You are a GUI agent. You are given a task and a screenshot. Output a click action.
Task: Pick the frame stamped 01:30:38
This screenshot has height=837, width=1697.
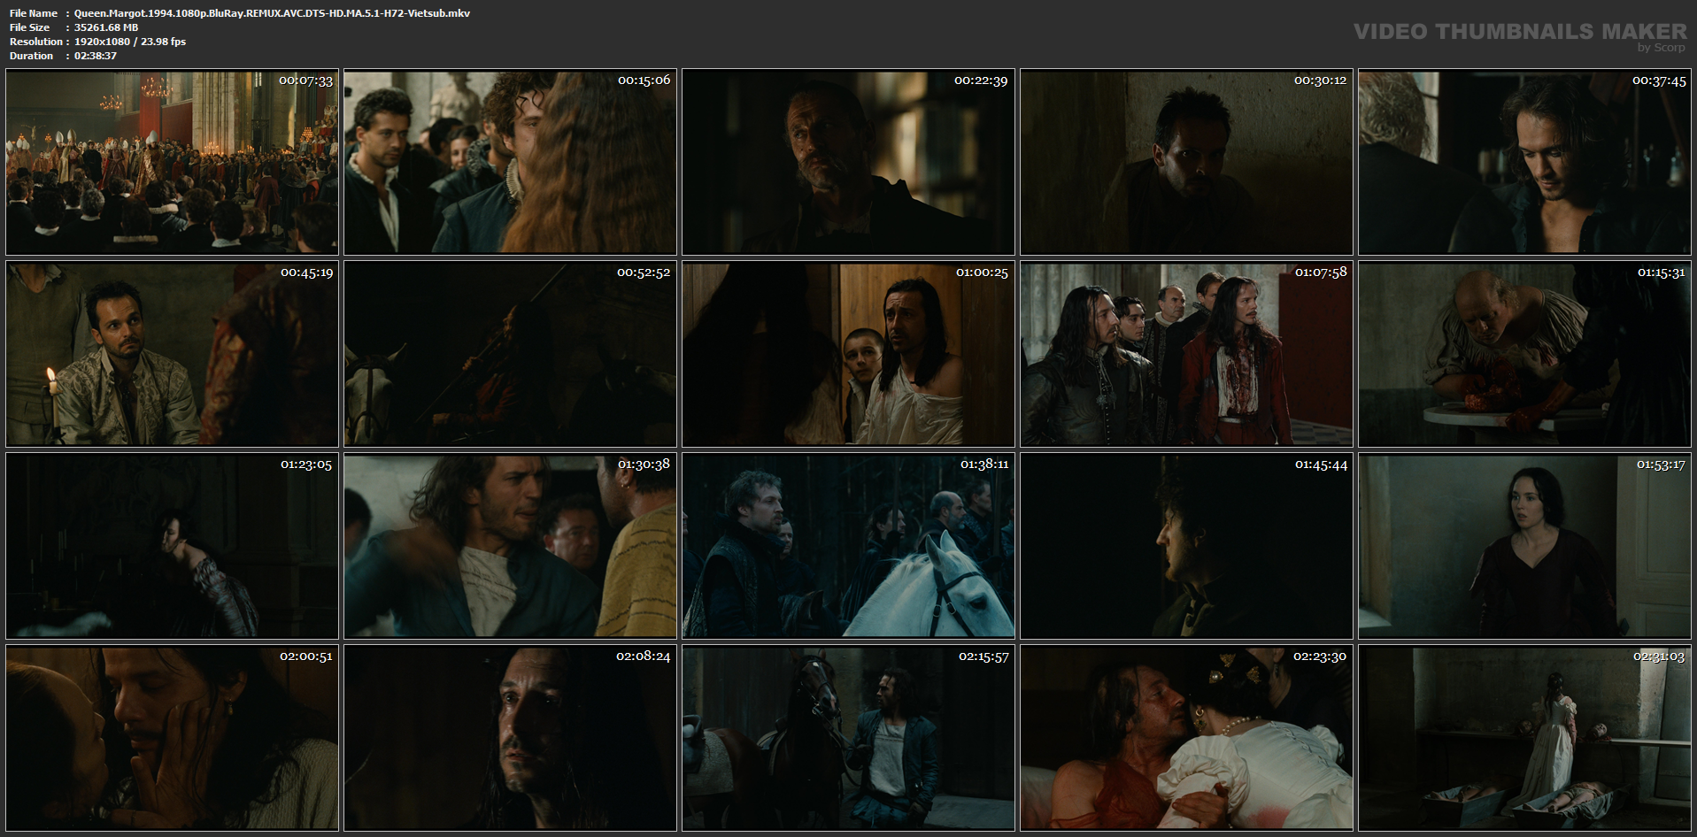[510, 546]
